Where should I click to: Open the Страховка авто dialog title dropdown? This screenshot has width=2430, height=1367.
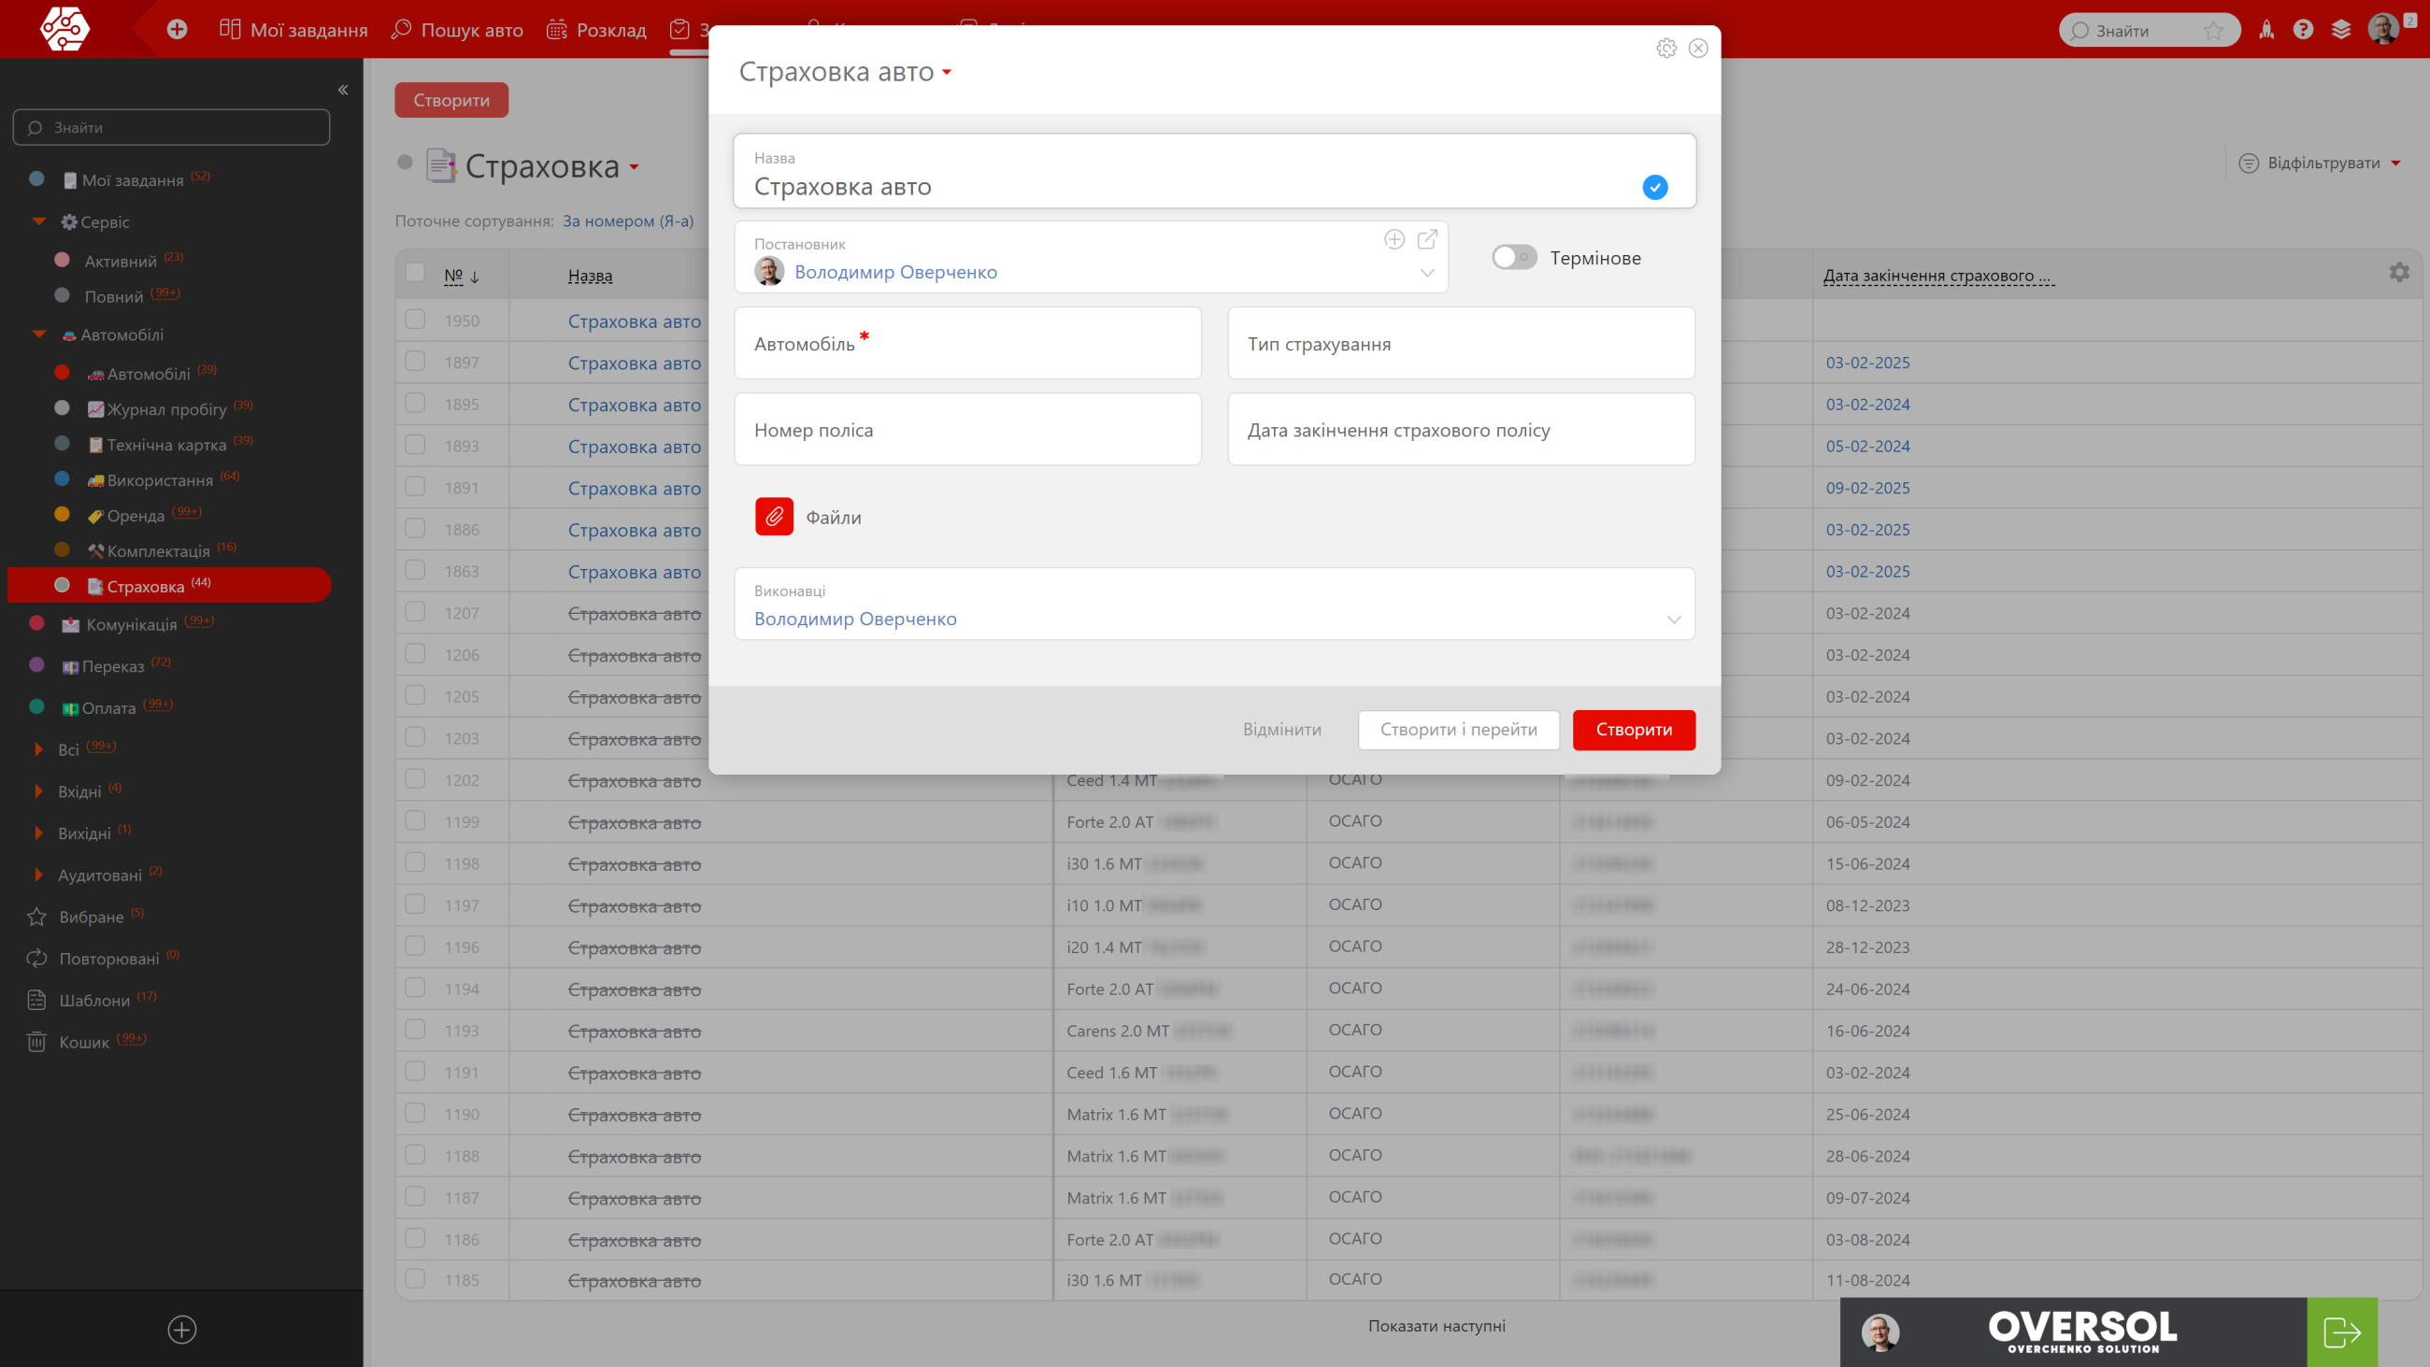click(x=946, y=73)
